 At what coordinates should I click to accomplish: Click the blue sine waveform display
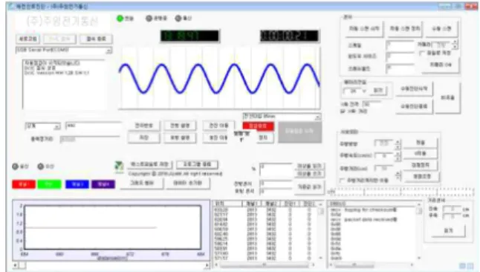219,78
